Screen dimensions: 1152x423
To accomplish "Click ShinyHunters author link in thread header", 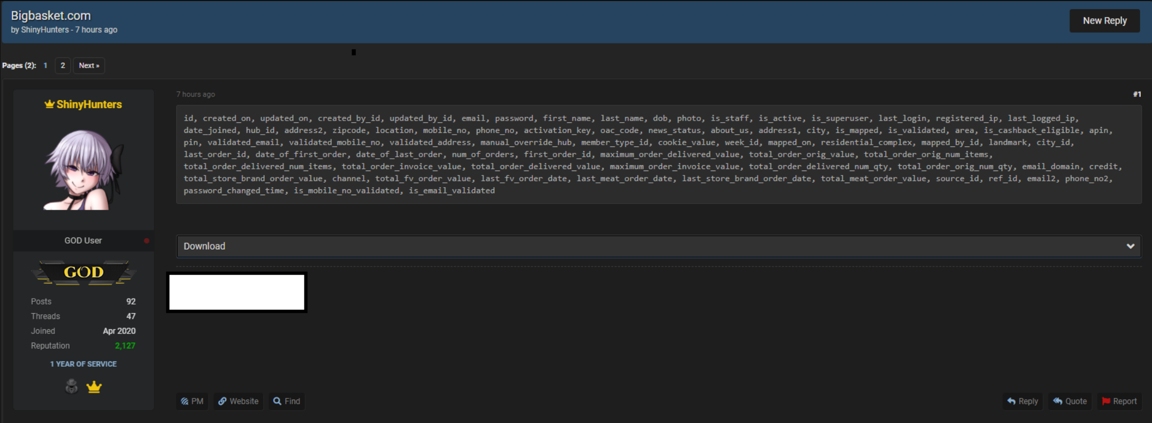I will [45, 30].
